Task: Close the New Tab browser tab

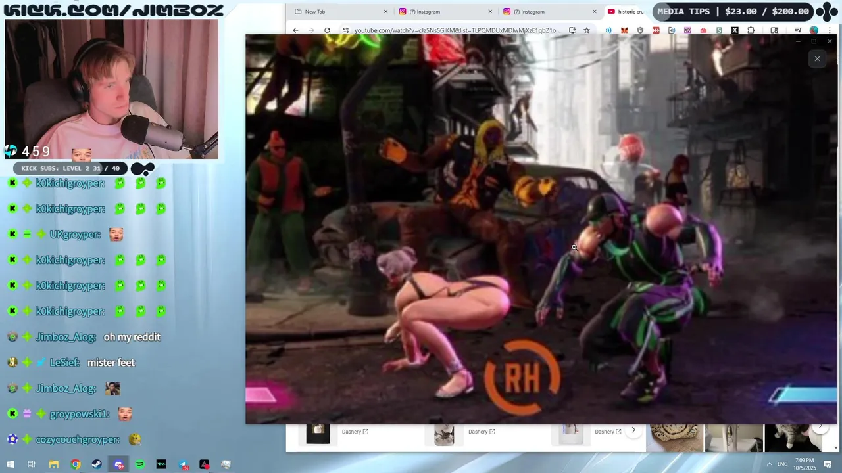Action: point(385,11)
